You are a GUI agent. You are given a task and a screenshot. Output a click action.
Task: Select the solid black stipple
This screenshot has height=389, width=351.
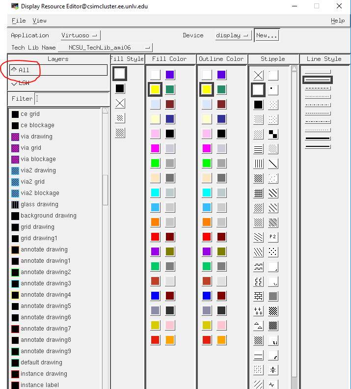[258, 105]
